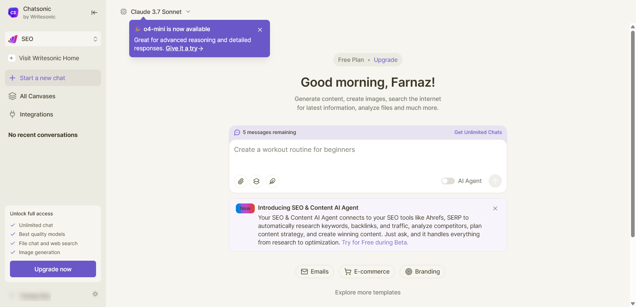Click the model chip icon
Image resolution: width=636 pixels, height=307 pixels.
click(x=124, y=12)
